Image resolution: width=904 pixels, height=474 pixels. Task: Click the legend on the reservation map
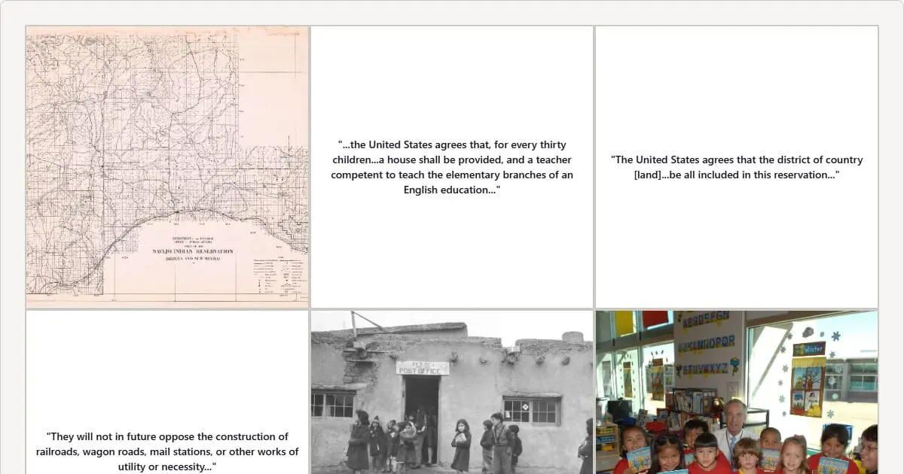click(x=277, y=275)
